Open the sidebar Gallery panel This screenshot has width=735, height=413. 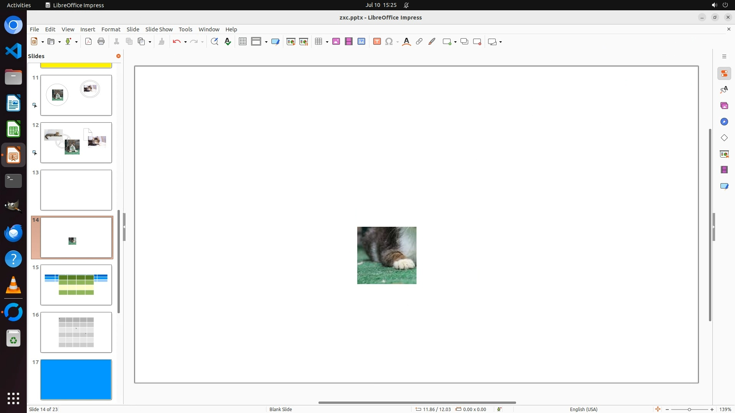pos(724,106)
